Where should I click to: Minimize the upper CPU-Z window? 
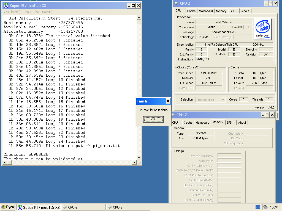(266, 3)
